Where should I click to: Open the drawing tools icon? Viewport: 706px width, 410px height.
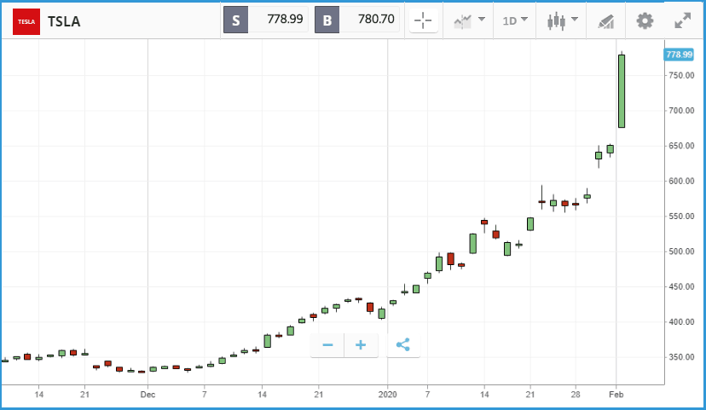(606, 21)
